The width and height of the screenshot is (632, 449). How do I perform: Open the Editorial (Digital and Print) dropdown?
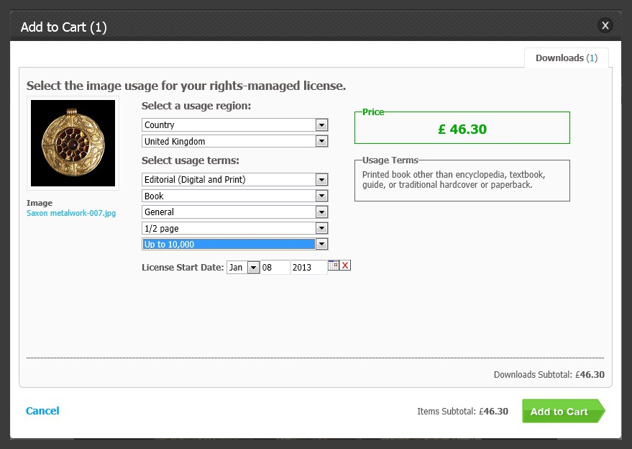coord(321,180)
